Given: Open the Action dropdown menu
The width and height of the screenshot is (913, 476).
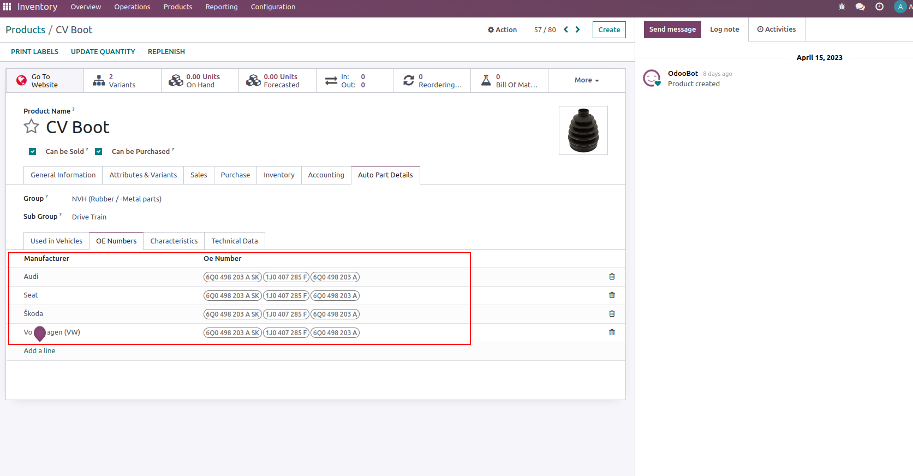Looking at the screenshot, I should pos(502,30).
